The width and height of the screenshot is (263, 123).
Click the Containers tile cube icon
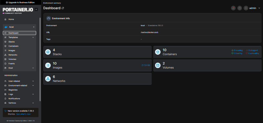click(158, 52)
